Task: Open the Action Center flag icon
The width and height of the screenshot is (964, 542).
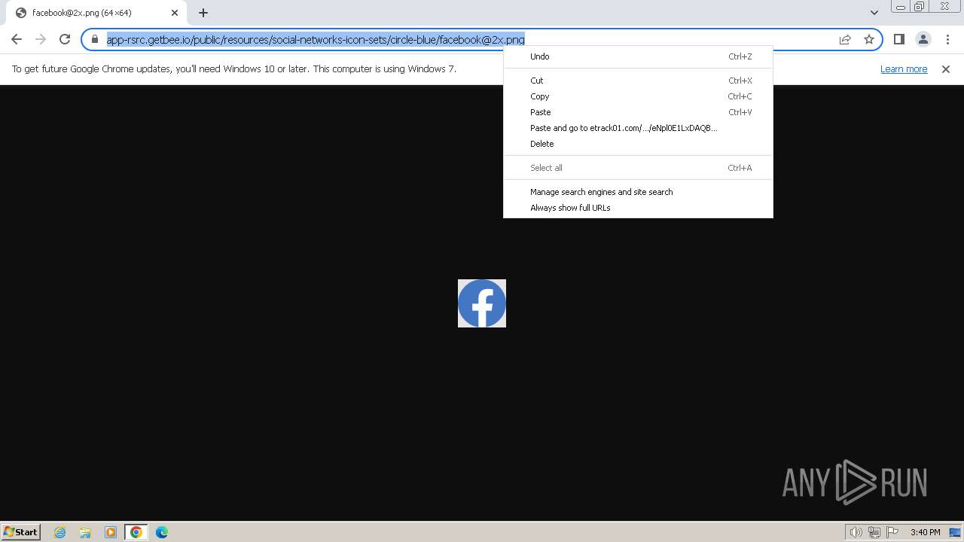Action: (x=892, y=532)
